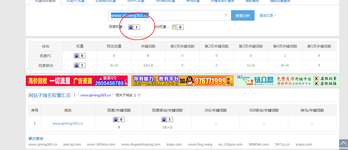Click the scroll-to-top arrow button
This screenshot has width=348, height=150.
pyautogui.click(x=344, y=143)
